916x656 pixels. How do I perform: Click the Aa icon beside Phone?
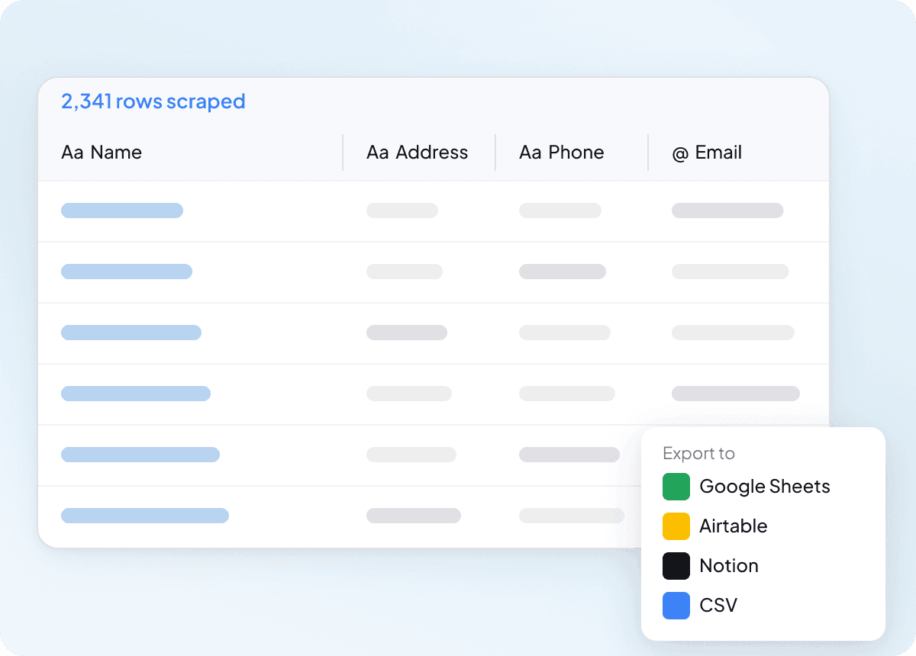click(x=531, y=153)
